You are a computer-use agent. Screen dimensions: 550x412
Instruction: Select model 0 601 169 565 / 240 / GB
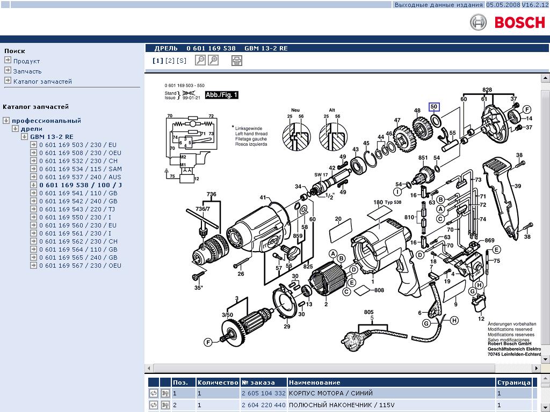tap(78, 257)
